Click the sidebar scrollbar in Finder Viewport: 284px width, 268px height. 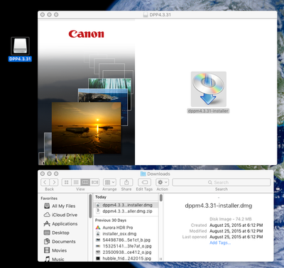[x=90, y=206]
